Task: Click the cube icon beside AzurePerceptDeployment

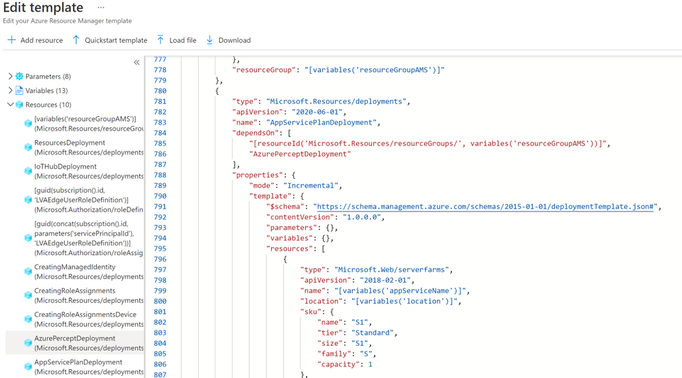Action: point(28,343)
